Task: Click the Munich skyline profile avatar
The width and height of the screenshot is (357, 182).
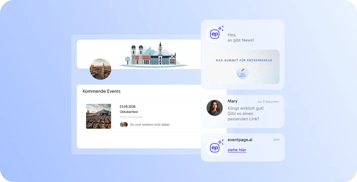Action: pyautogui.click(x=100, y=69)
